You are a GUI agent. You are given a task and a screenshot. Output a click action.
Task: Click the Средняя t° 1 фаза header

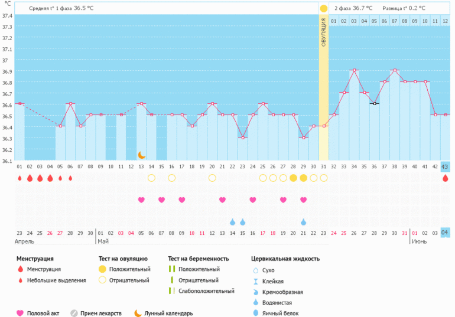coord(61,8)
